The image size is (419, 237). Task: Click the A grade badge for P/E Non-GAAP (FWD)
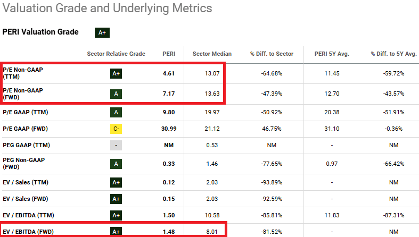coord(116,94)
